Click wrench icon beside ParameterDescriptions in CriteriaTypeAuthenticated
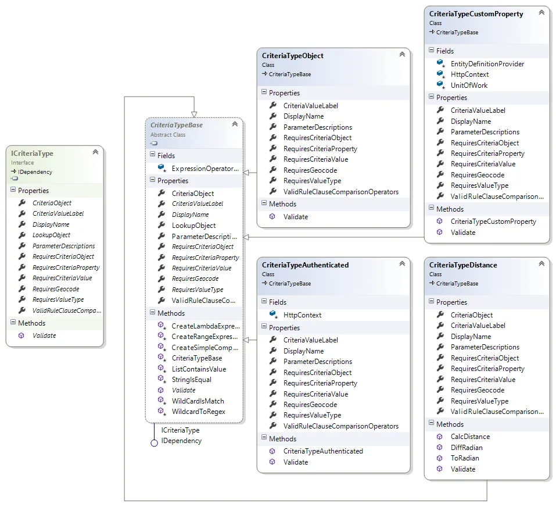The width and height of the screenshot is (556, 507). click(272, 361)
